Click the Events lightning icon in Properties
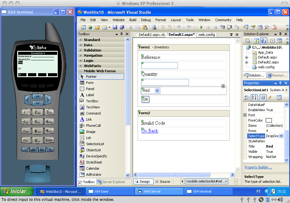 click(x=270, y=98)
